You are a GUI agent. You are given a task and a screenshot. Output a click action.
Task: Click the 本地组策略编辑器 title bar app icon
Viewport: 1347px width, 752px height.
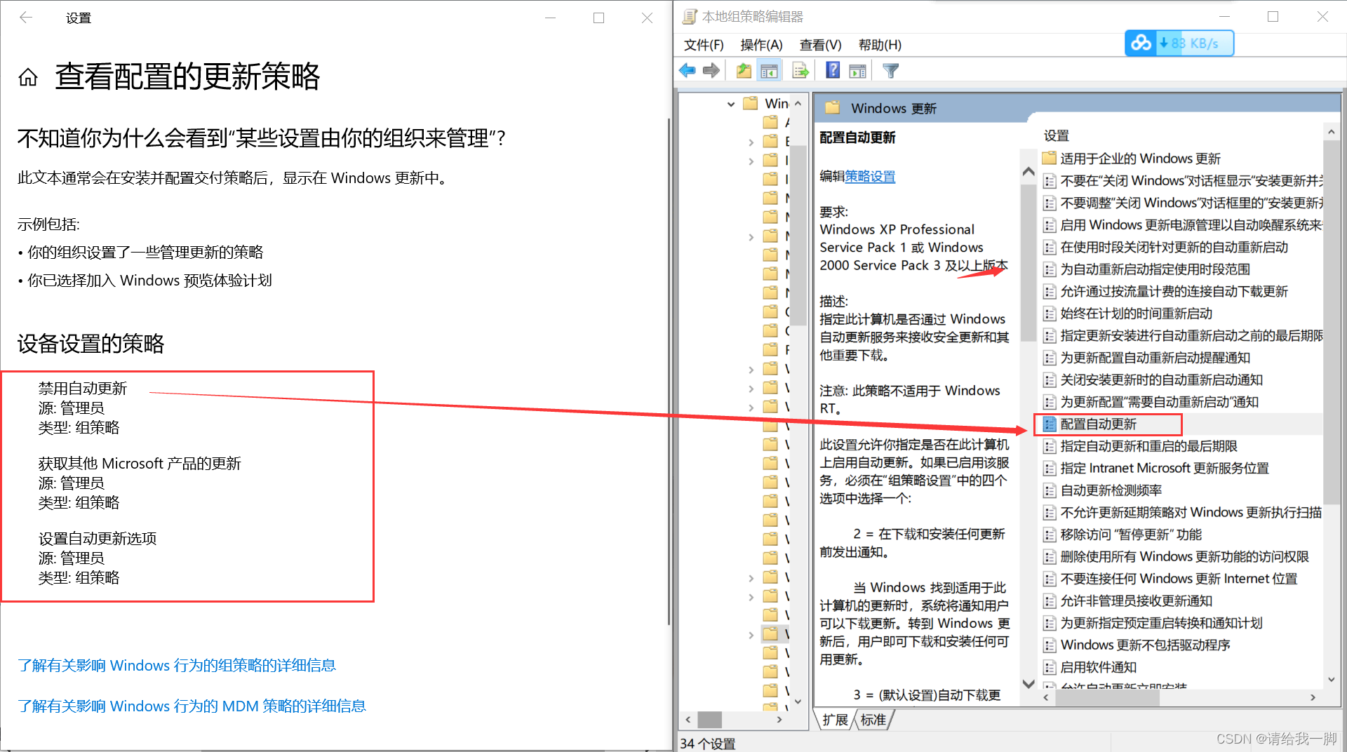(x=690, y=16)
